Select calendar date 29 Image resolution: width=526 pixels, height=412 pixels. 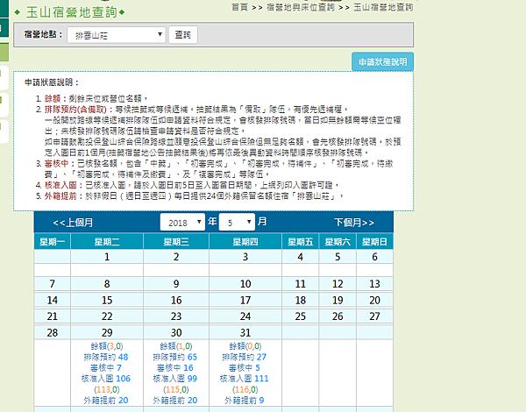pos(107,333)
